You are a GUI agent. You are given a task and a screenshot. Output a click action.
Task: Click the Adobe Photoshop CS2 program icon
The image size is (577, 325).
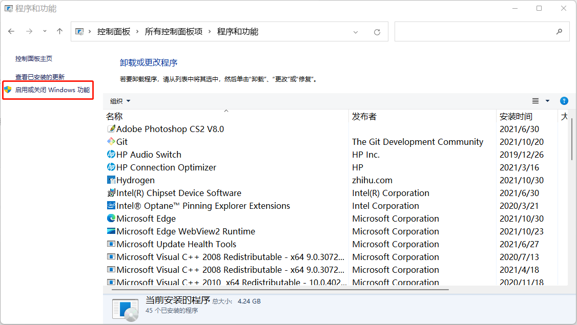coord(111,129)
